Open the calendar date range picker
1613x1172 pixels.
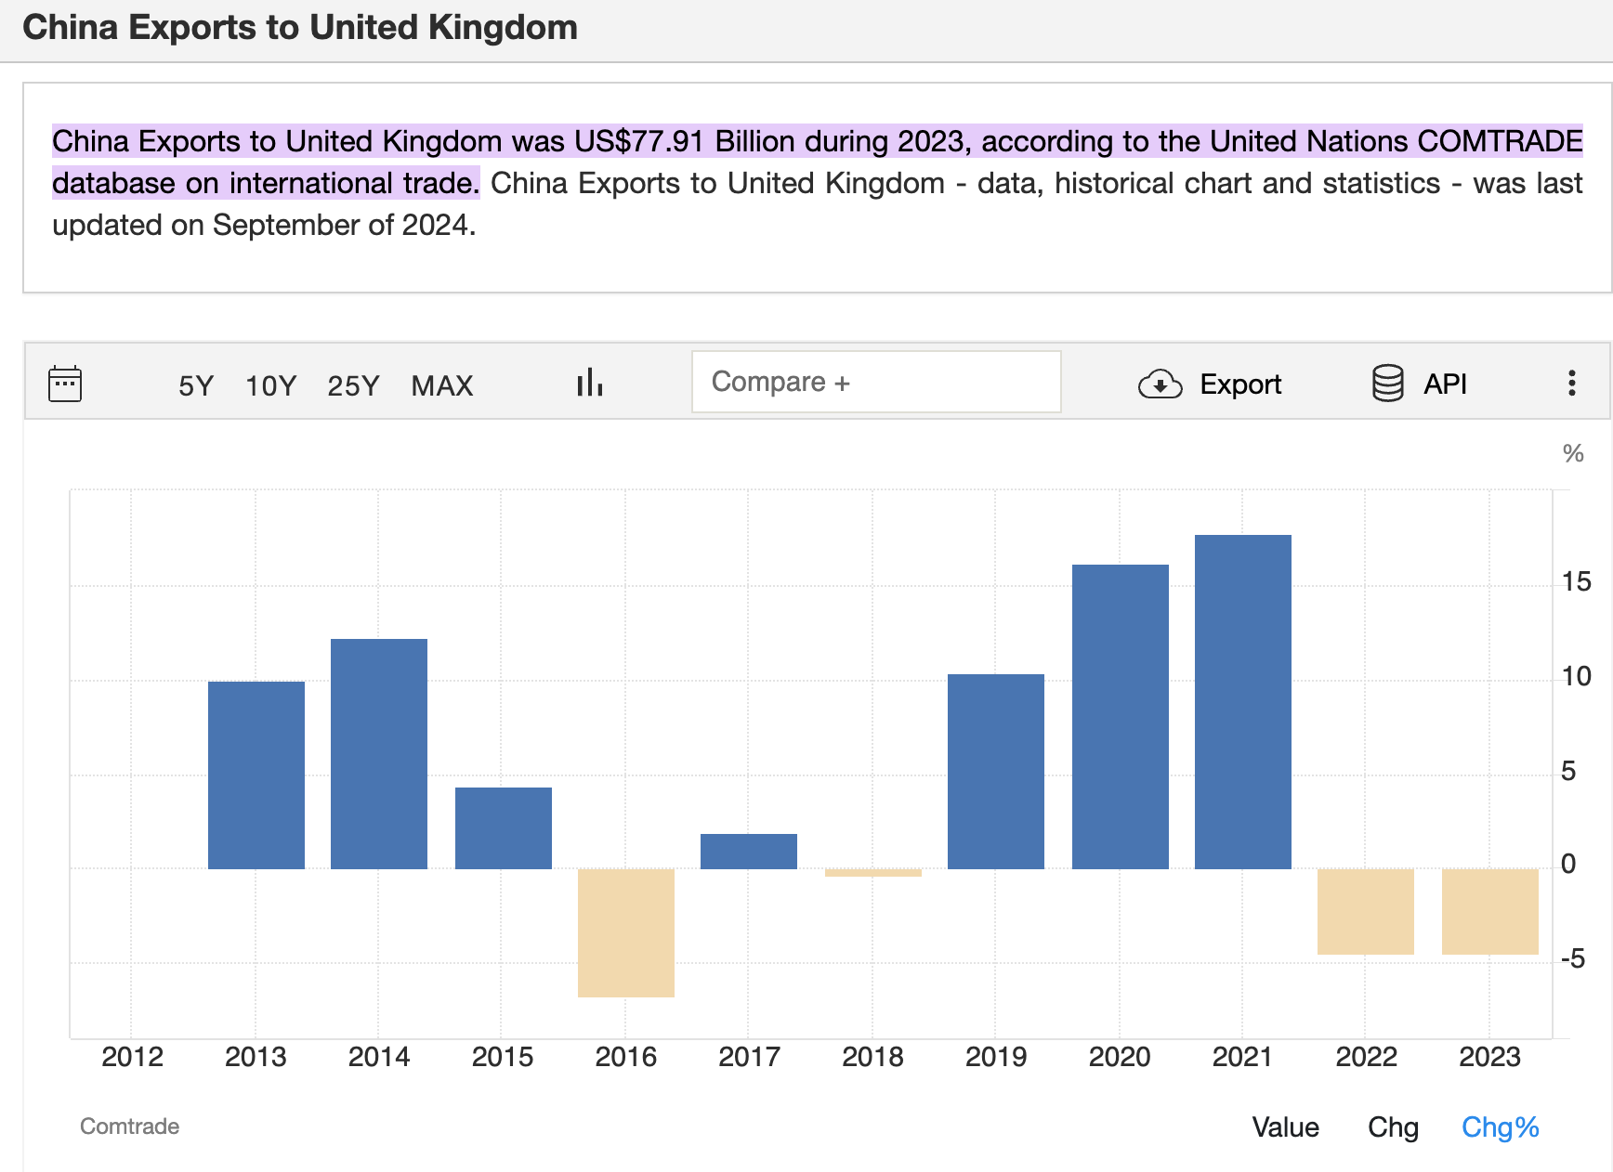pyautogui.click(x=65, y=384)
